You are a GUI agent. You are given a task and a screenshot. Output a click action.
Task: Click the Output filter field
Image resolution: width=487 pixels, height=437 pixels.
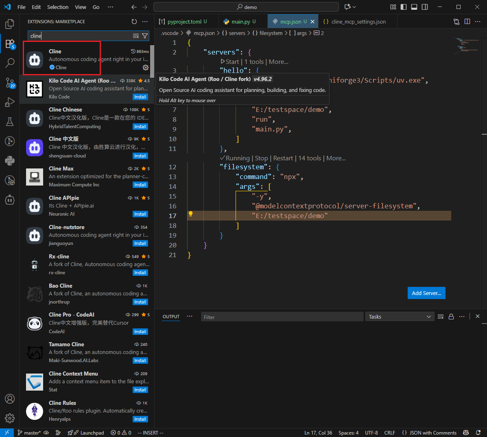pyautogui.click(x=282, y=317)
